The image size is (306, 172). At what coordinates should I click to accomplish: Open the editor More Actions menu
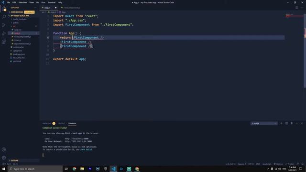coord(302,8)
